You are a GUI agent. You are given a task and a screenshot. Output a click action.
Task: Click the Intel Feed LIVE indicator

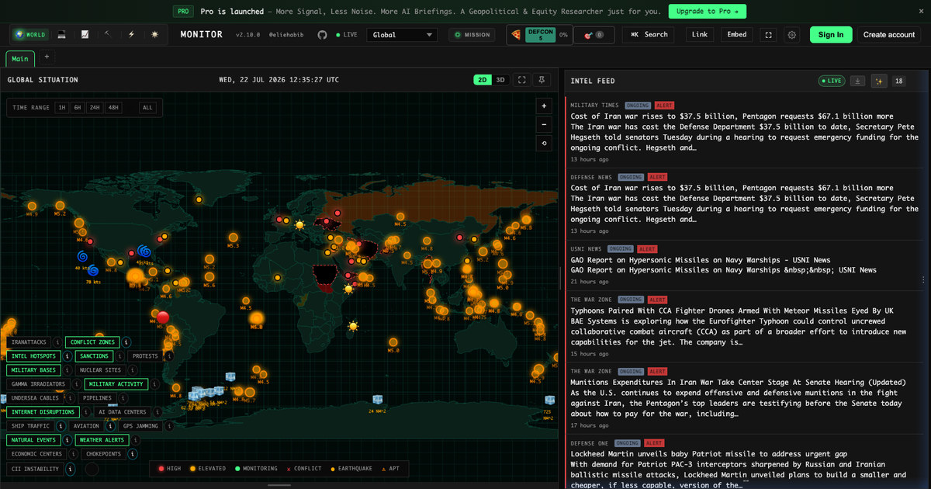pos(832,81)
